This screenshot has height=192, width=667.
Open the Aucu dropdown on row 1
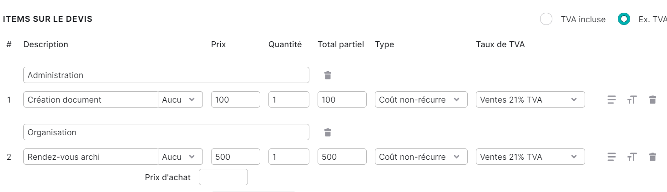point(180,99)
